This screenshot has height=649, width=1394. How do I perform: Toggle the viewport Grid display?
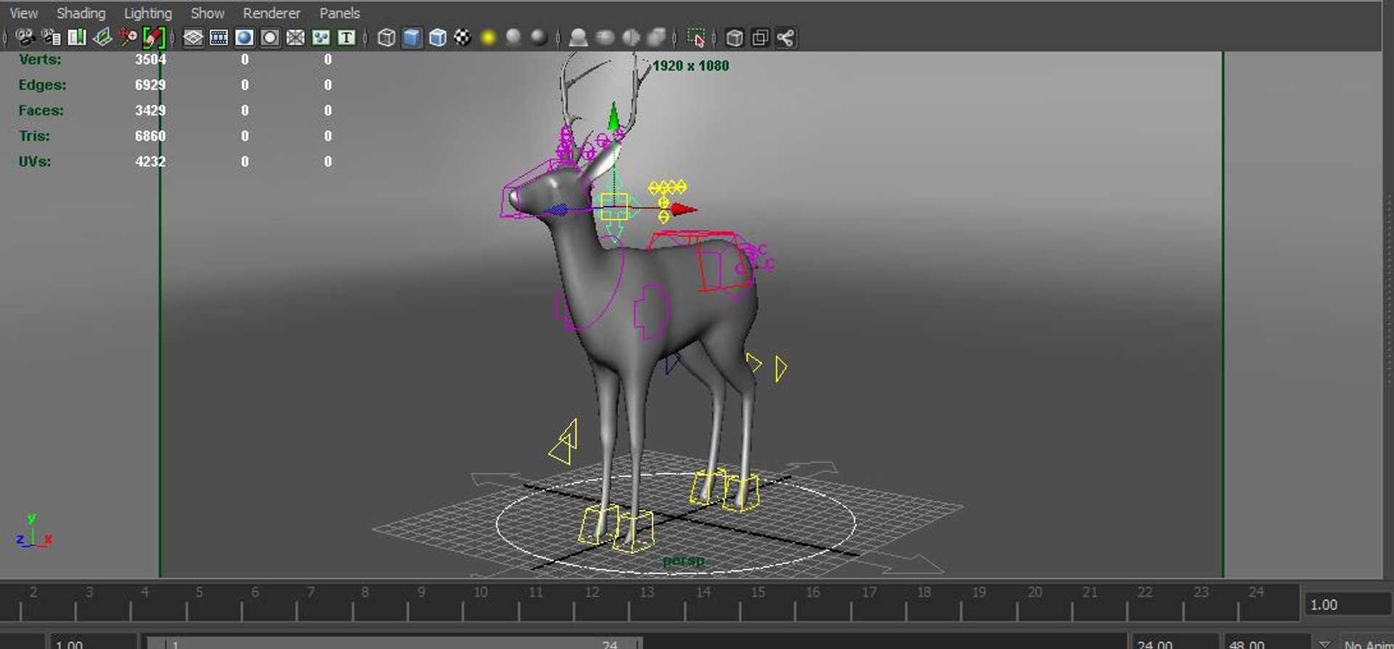(193, 38)
